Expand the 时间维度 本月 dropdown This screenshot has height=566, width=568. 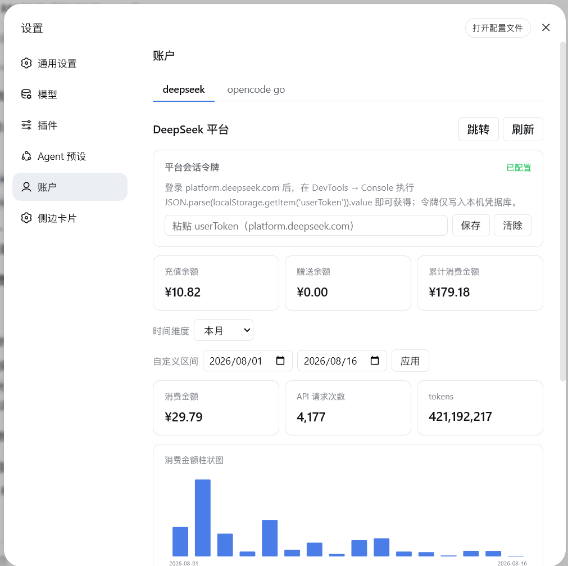224,330
